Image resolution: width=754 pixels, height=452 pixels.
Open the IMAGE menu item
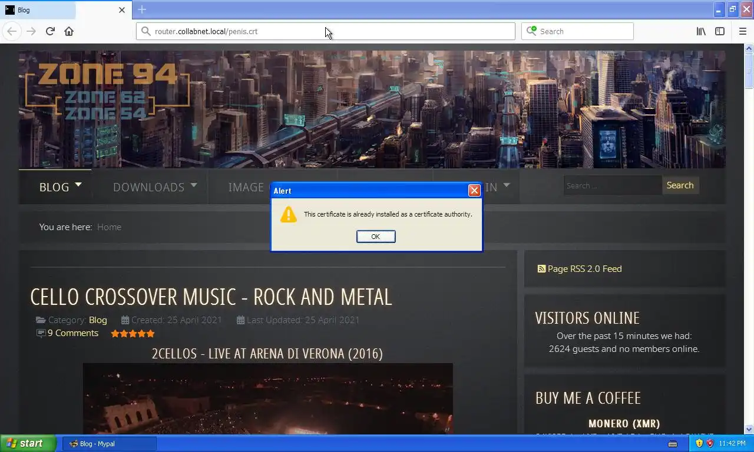point(246,187)
